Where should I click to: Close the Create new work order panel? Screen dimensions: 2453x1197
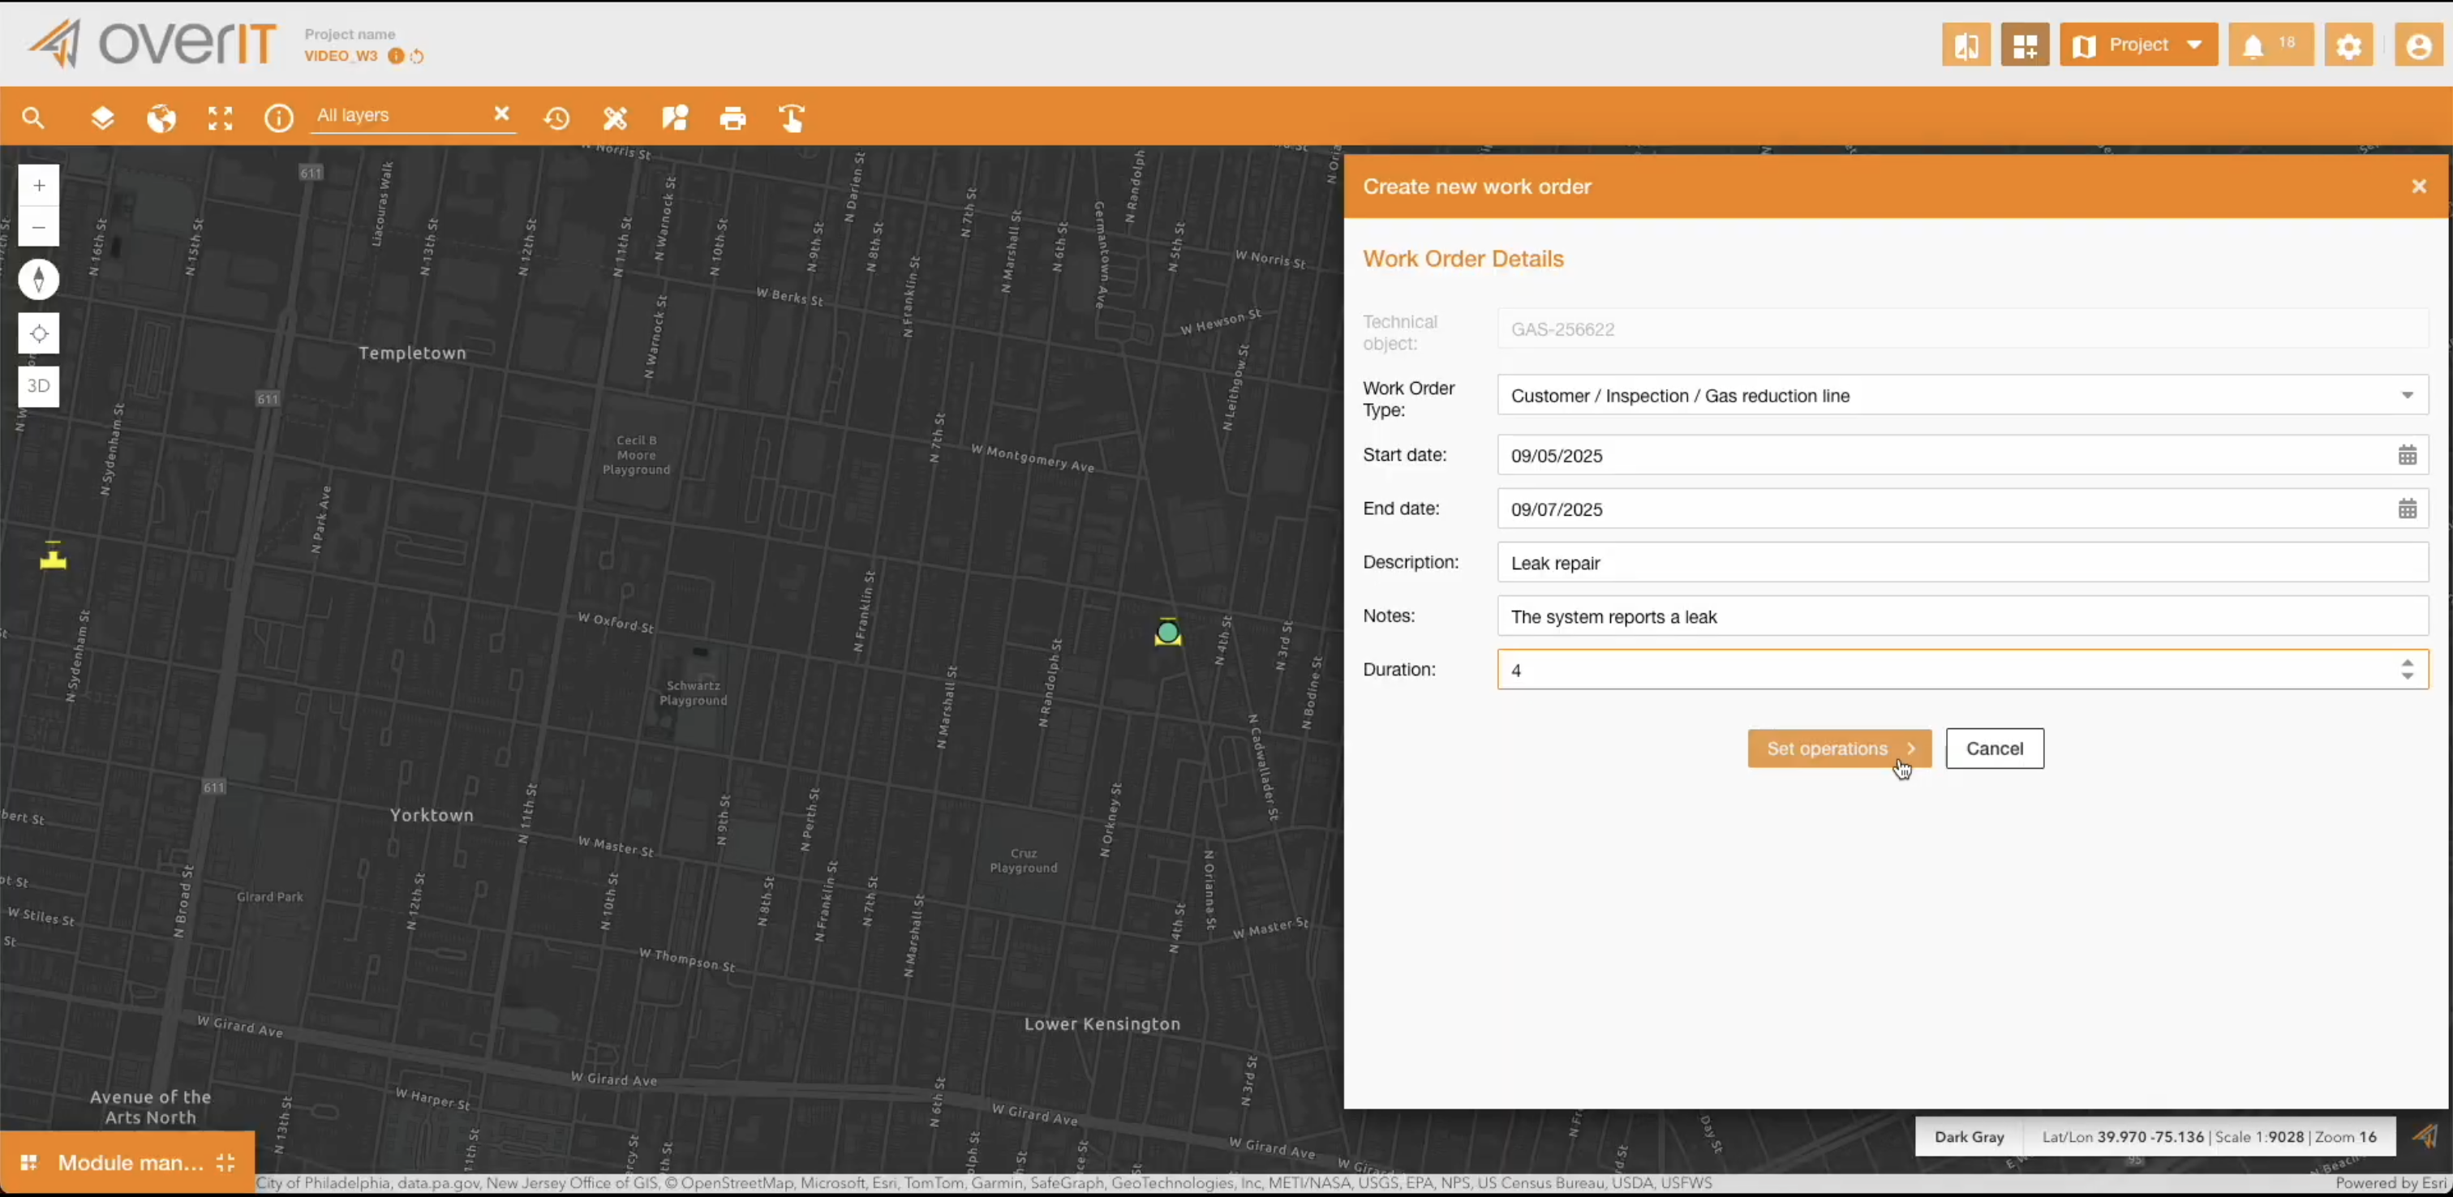pos(2419,187)
